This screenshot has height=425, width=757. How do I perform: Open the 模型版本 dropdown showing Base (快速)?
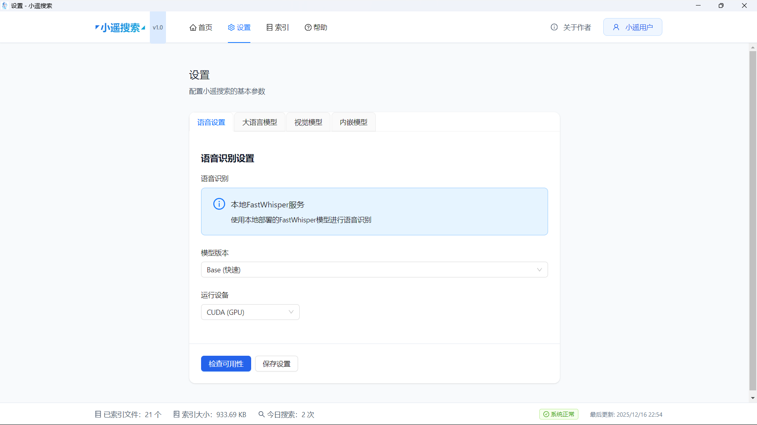click(374, 270)
